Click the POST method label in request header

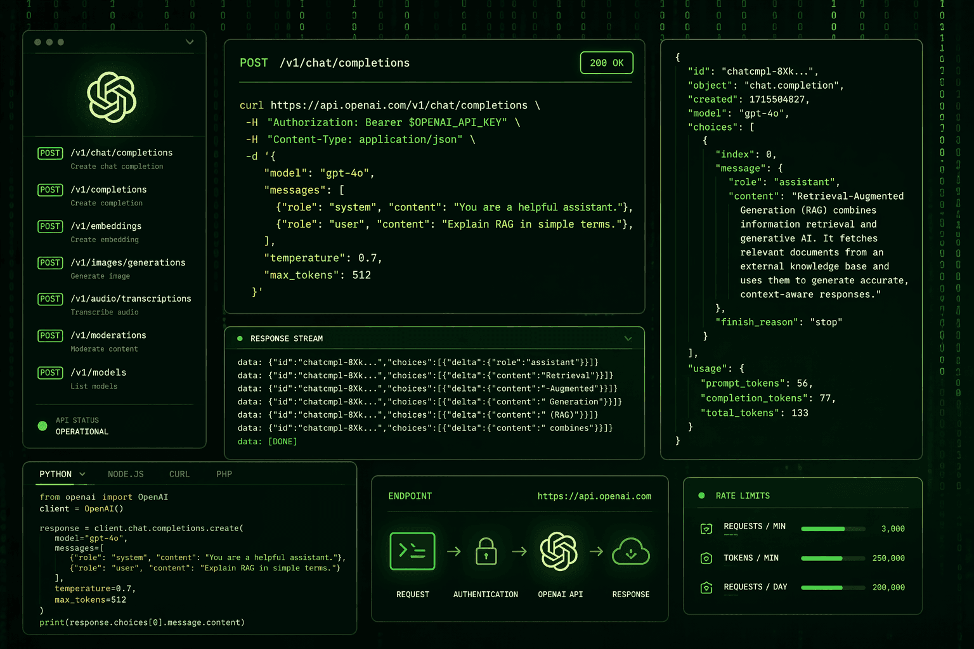(254, 63)
